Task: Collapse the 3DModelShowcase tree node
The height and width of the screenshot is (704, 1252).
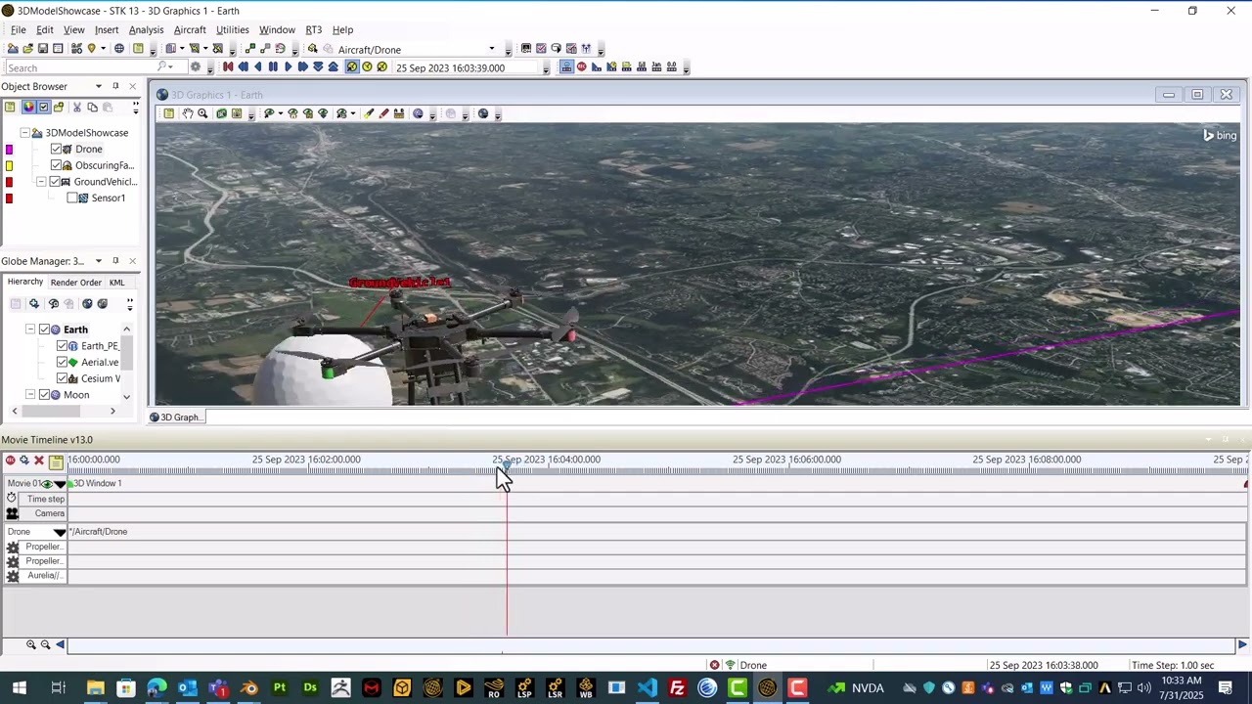Action: click(x=24, y=133)
